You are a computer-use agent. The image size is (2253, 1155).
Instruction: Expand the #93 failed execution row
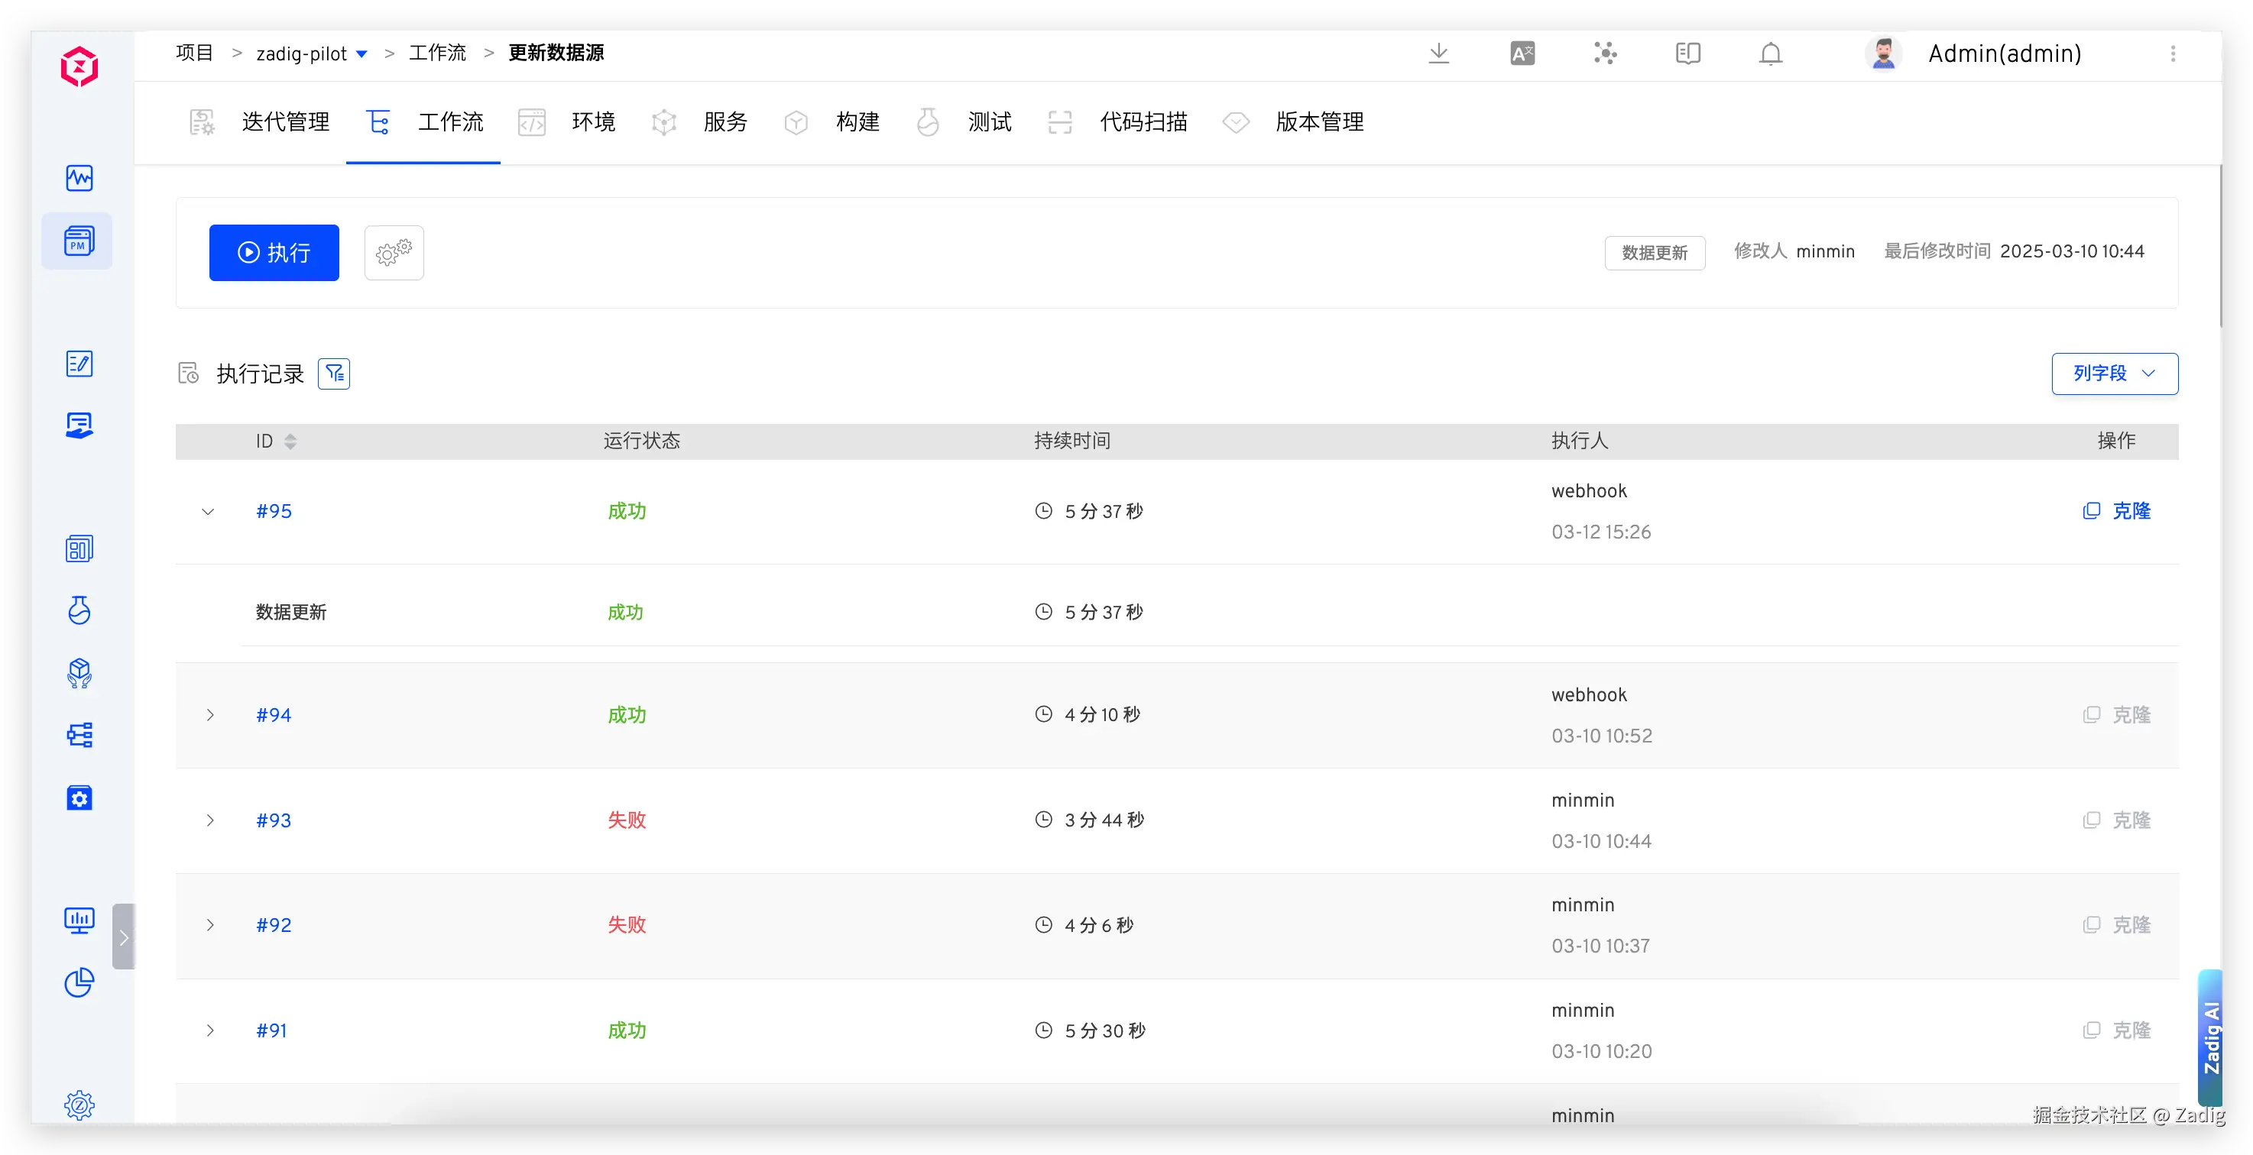(210, 820)
